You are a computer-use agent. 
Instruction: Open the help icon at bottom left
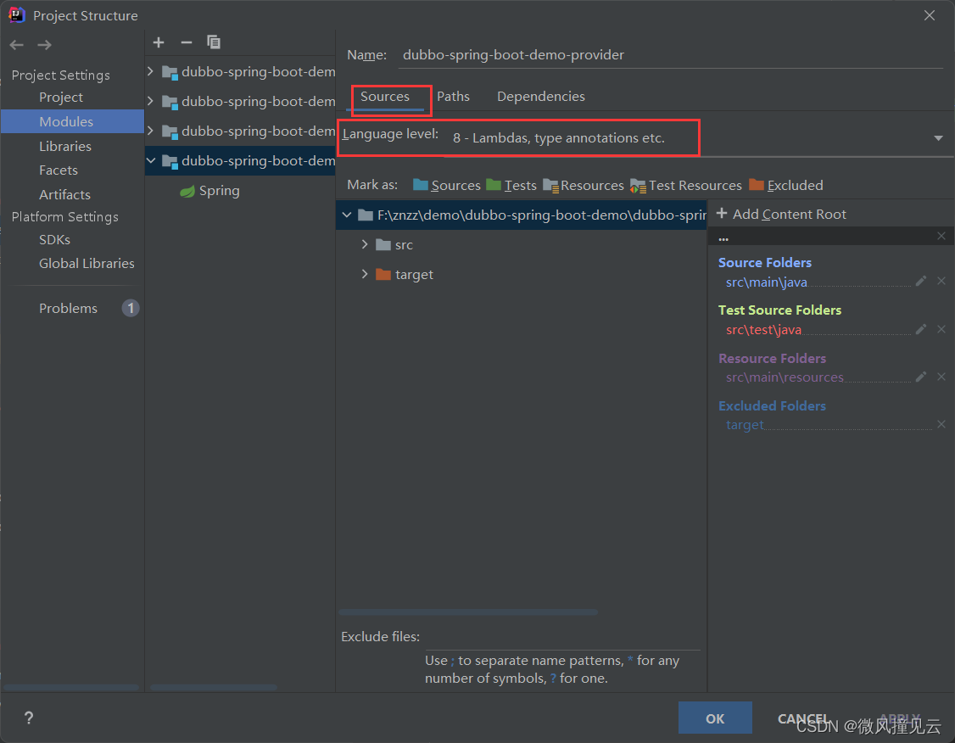28,718
